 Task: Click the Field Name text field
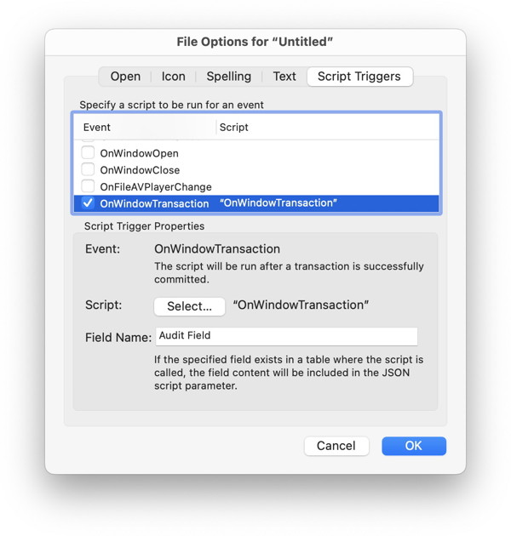click(x=286, y=336)
